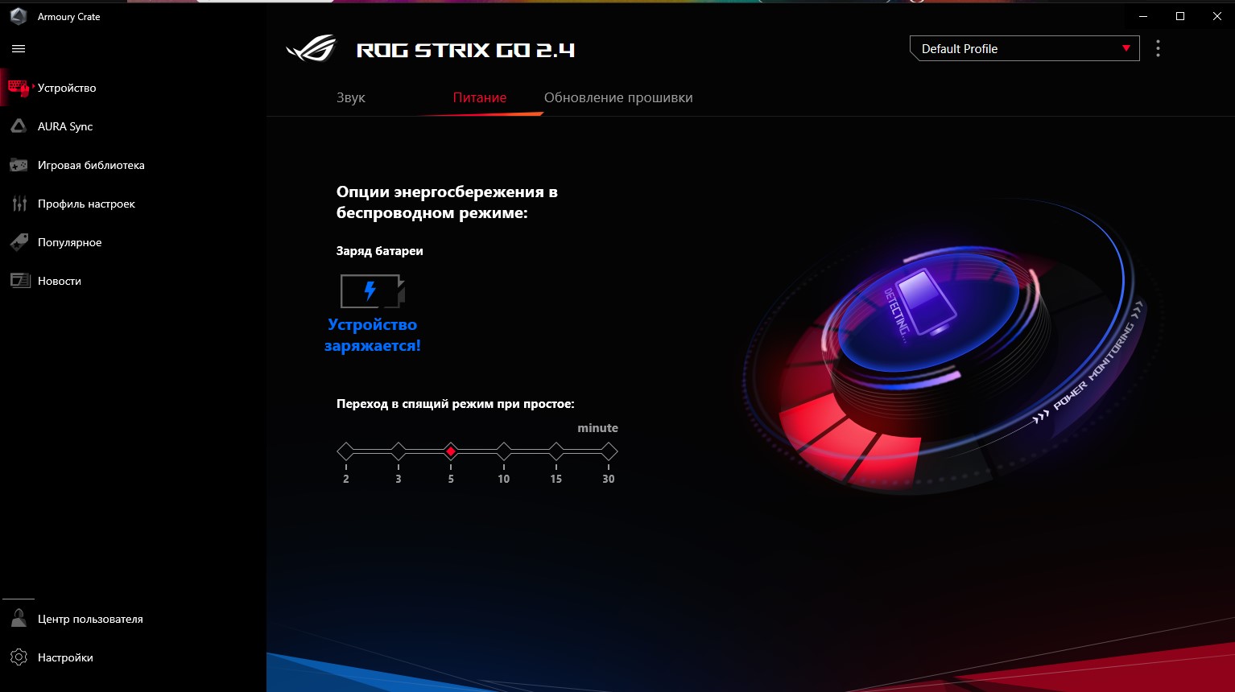Click the Armoury Crate logo icon
This screenshot has height=692, width=1235.
pyautogui.click(x=19, y=16)
